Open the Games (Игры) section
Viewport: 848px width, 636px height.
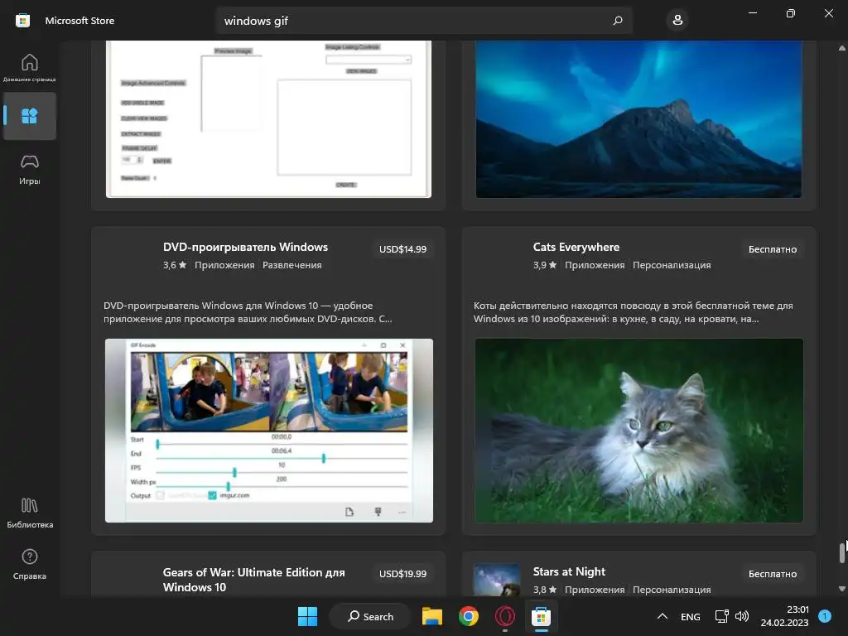[x=29, y=170]
